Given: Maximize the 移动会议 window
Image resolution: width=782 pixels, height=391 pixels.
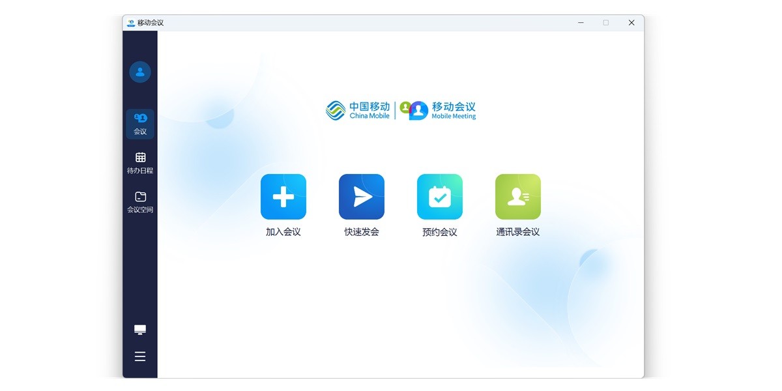Looking at the screenshot, I should coord(606,23).
